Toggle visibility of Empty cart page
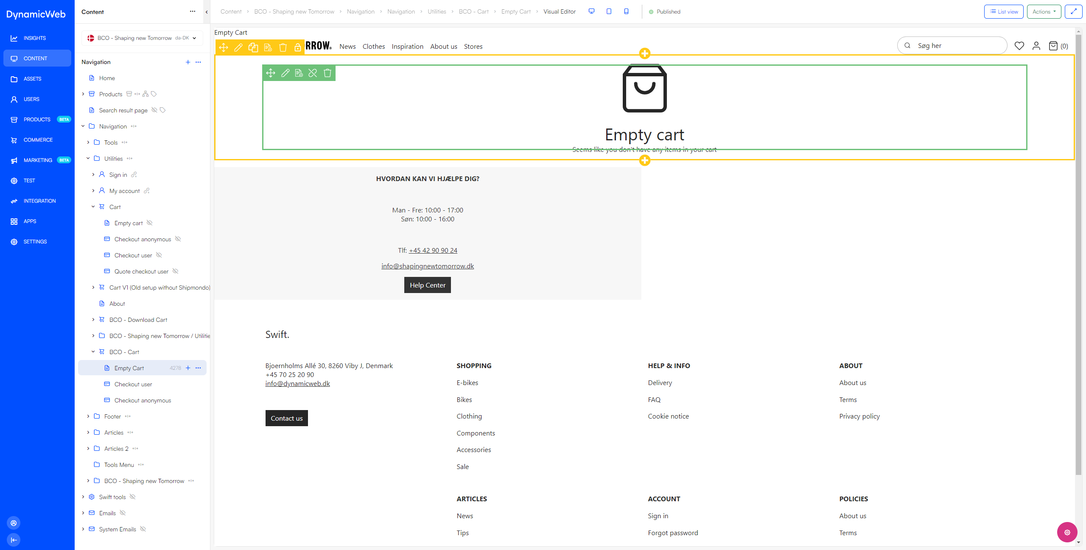Screen dimensions: 1086x550 (x=151, y=223)
